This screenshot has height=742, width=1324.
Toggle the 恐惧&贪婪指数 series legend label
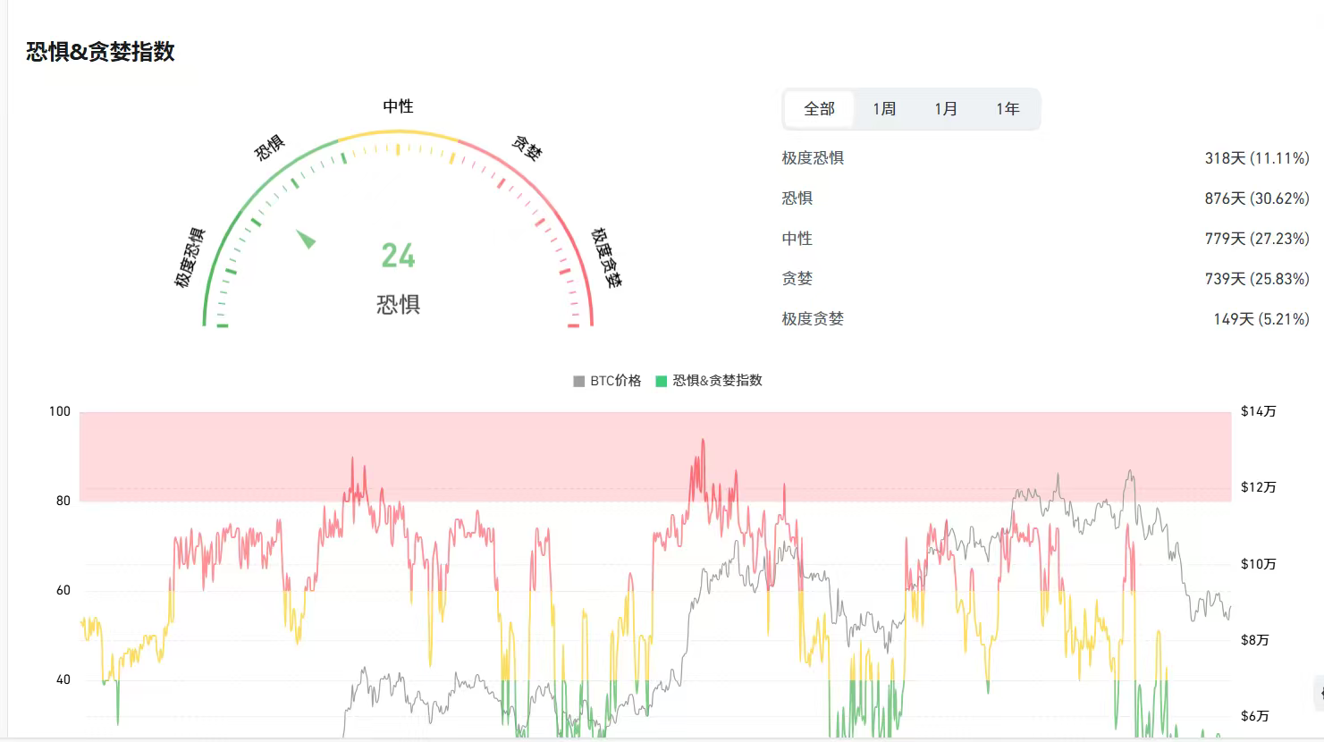click(717, 381)
